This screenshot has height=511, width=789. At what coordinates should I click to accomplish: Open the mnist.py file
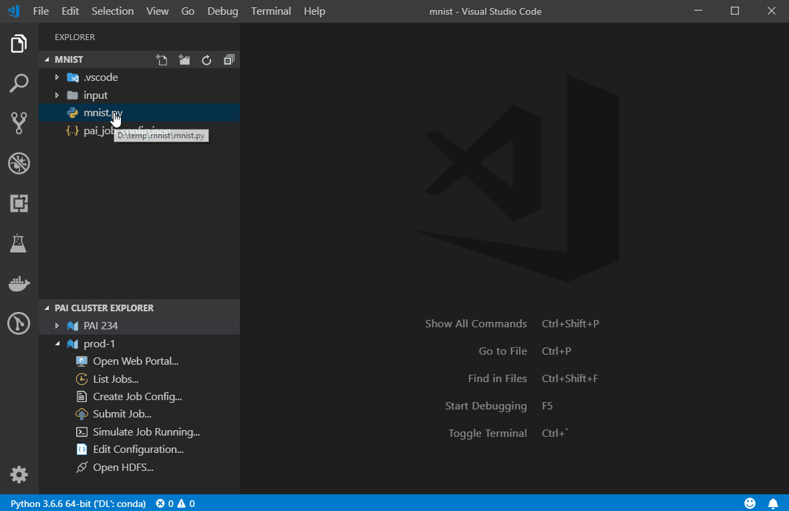[x=140, y=113]
